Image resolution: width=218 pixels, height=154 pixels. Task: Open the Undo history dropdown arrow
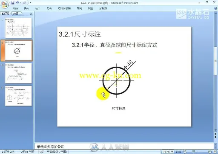[x=20, y=3]
